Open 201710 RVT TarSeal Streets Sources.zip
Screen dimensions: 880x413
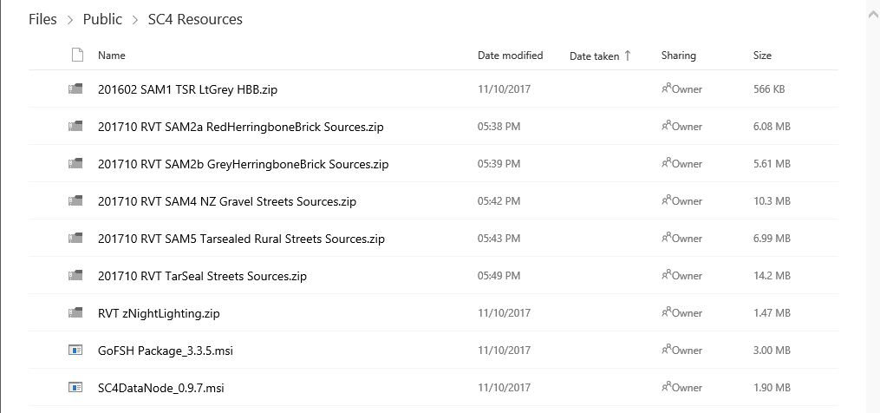202,276
